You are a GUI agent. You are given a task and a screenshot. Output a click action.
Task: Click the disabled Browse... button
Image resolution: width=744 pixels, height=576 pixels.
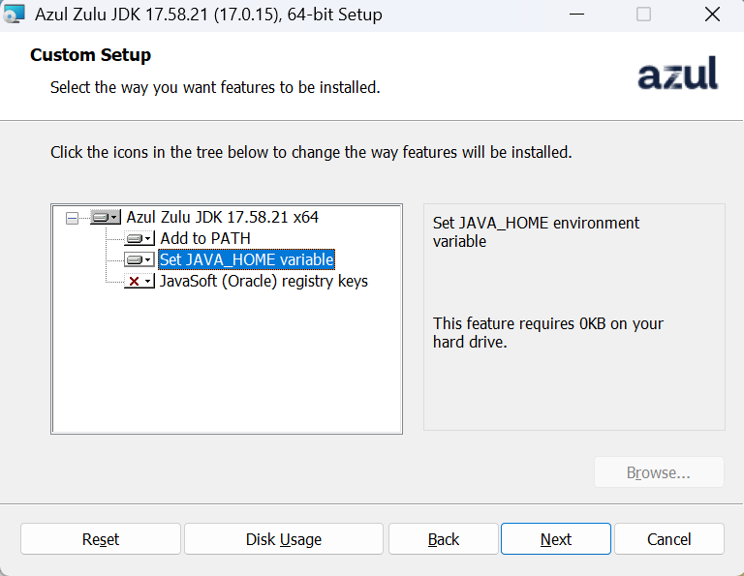click(659, 472)
